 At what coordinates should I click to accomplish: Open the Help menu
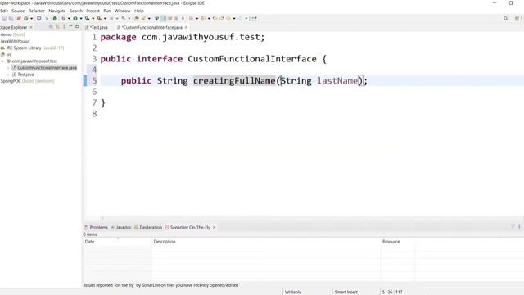coord(138,11)
